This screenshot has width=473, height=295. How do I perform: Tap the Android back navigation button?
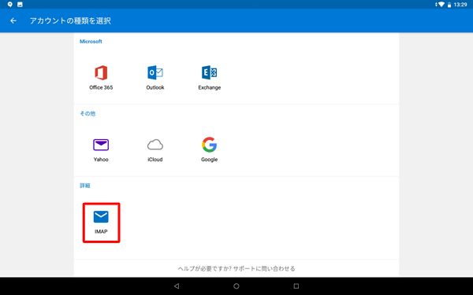click(177, 286)
